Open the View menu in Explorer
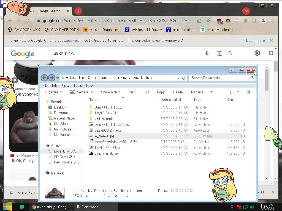 [66, 86]
